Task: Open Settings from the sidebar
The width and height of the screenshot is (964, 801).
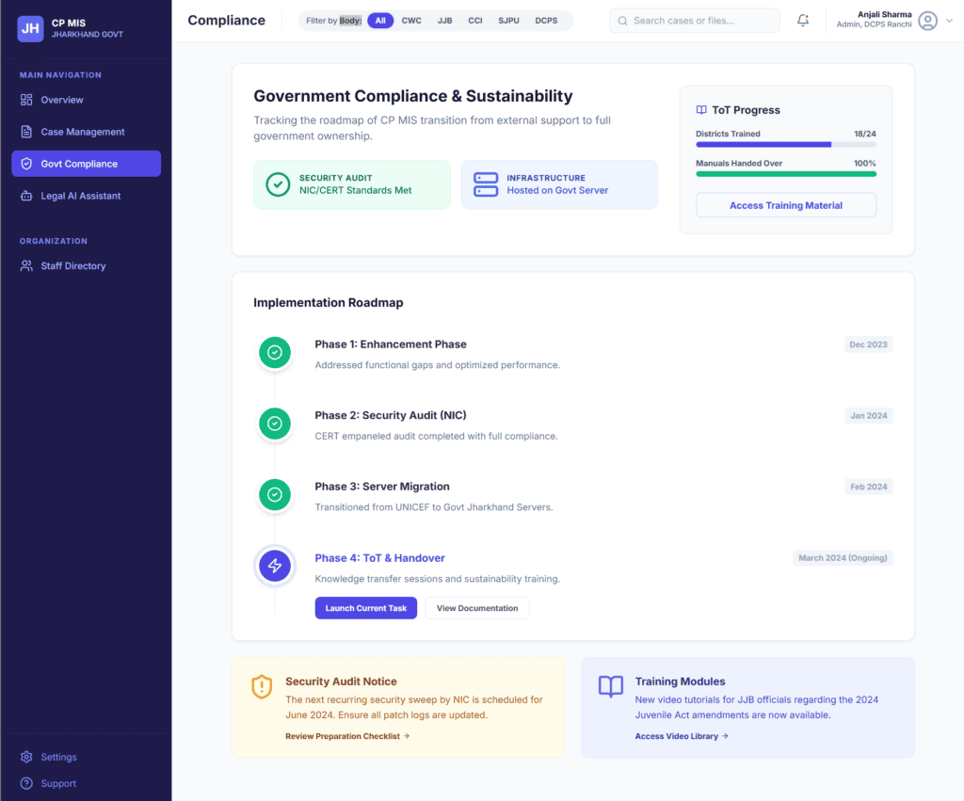Action: (58, 757)
